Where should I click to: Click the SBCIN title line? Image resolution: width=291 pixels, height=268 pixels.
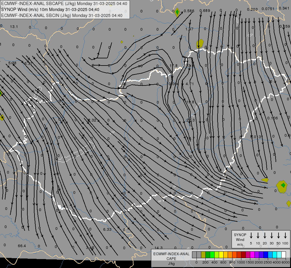(x=62, y=15)
